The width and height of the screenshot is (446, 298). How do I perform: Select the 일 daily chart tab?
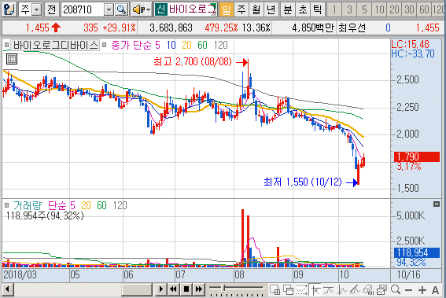coord(226,9)
